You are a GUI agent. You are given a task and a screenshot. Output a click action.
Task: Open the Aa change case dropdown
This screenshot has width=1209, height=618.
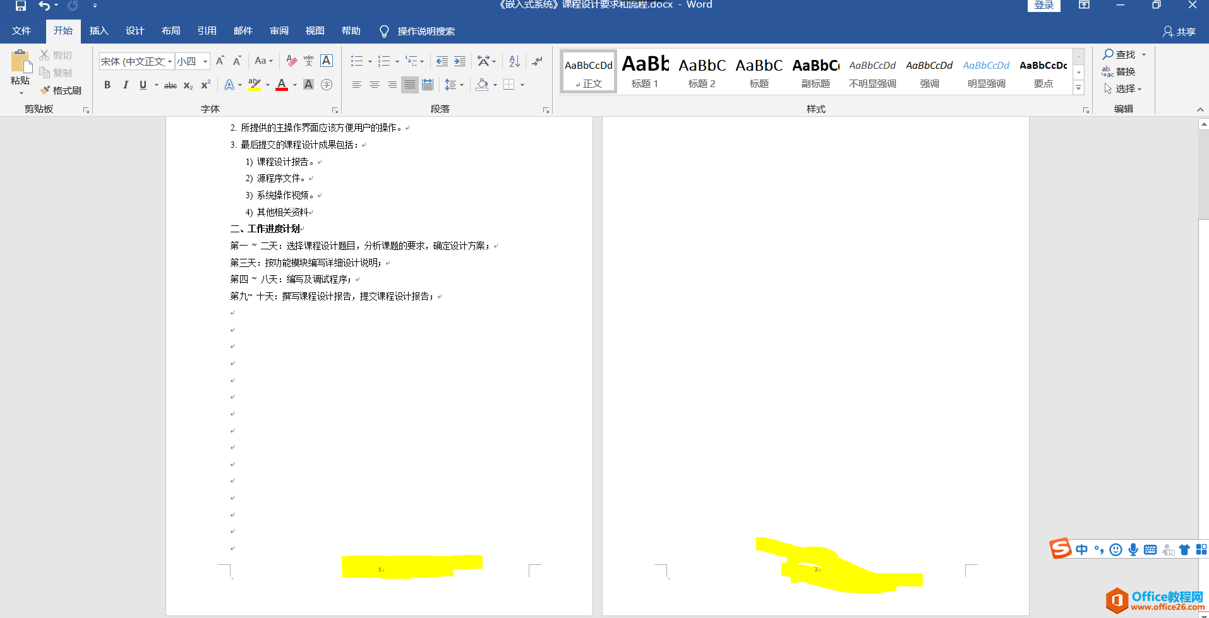[x=263, y=61]
